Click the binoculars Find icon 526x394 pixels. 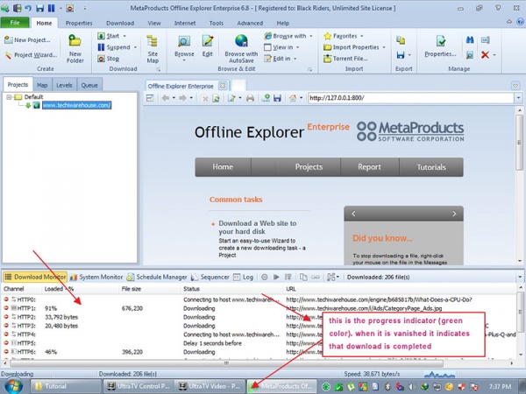tap(470, 40)
